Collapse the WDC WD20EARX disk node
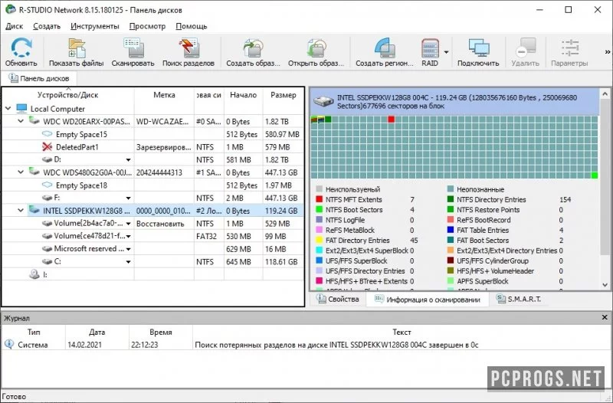 click(x=21, y=121)
